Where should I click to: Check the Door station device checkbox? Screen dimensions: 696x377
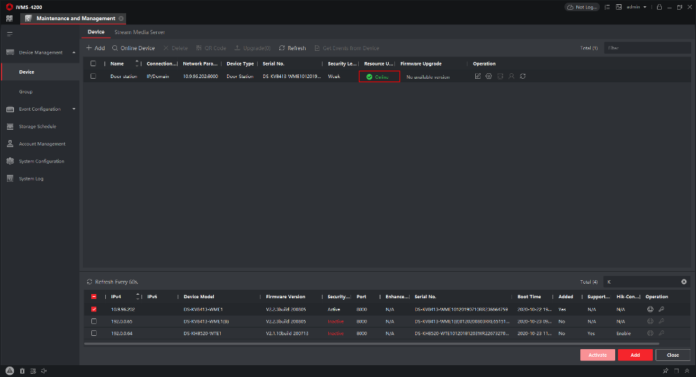(93, 77)
